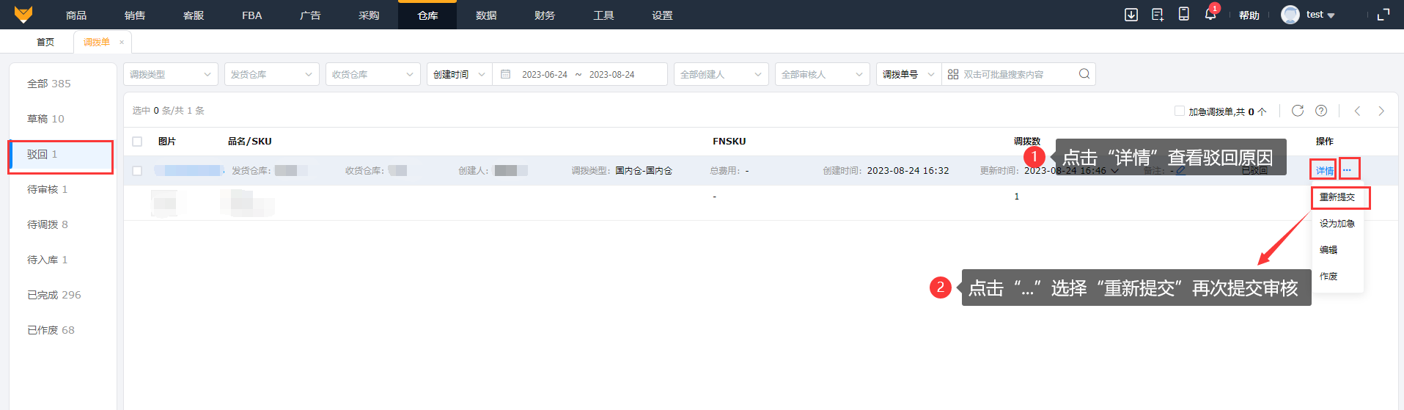The image size is (1404, 410).
Task: Click the end date 2023-08-24 field
Action: pyautogui.click(x=612, y=74)
